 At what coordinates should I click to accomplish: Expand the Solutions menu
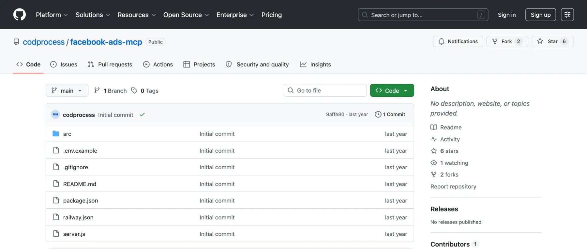[x=93, y=15]
